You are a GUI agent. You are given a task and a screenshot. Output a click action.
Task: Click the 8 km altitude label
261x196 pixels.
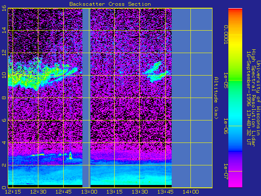click(x=4, y=98)
